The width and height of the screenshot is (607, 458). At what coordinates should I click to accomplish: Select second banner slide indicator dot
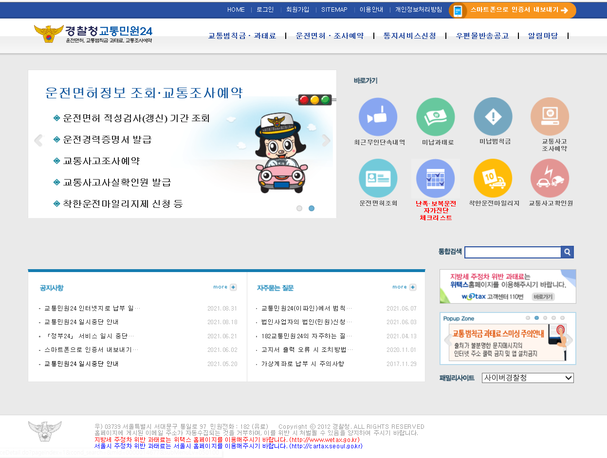click(312, 208)
